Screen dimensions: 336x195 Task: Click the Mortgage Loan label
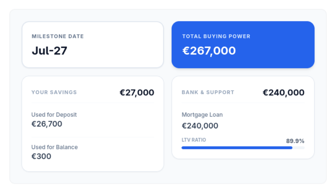[x=202, y=114]
